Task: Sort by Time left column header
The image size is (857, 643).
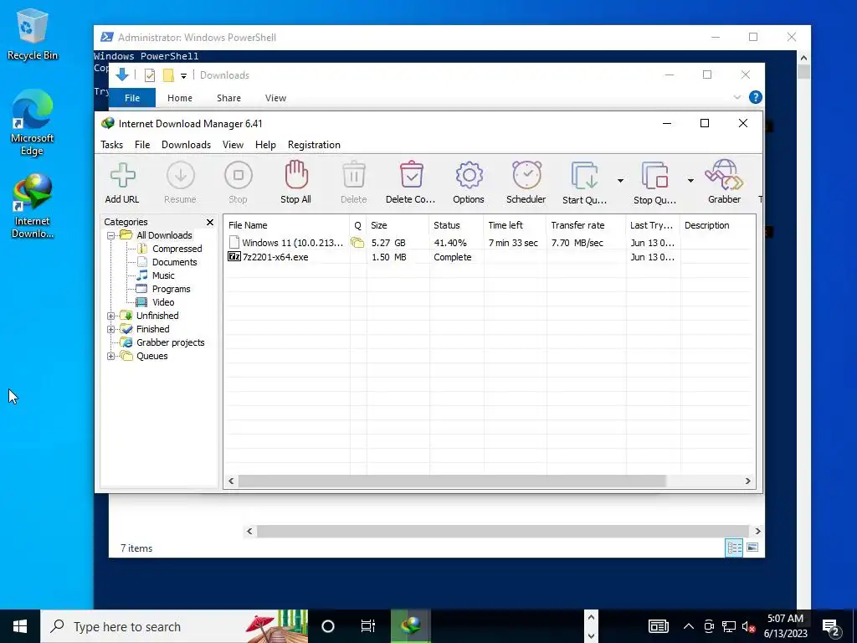Action: [515, 225]
